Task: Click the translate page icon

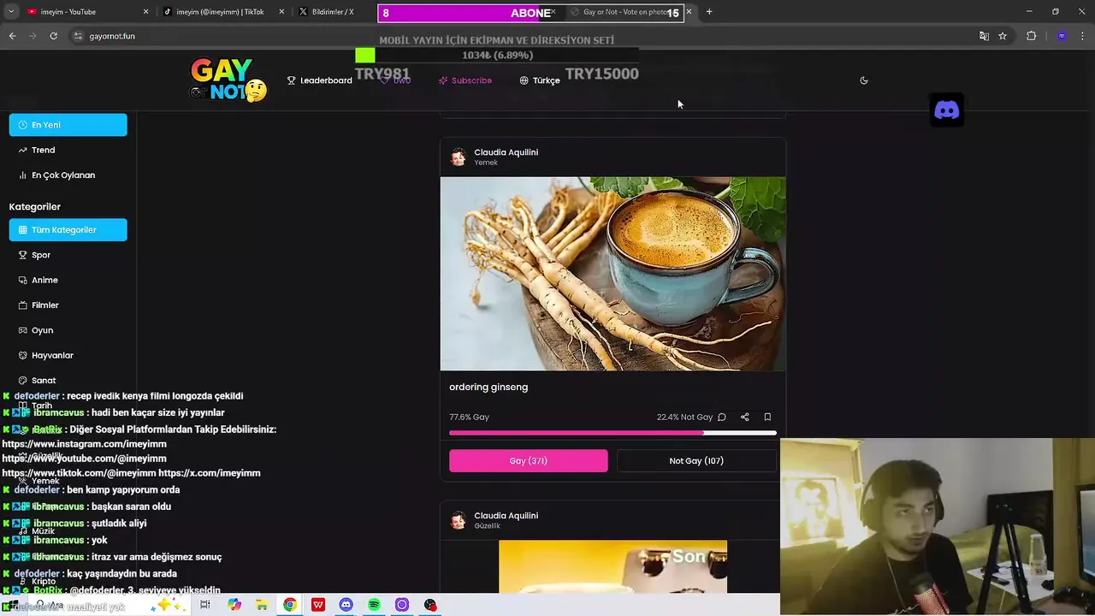Action: click(984, 36)
